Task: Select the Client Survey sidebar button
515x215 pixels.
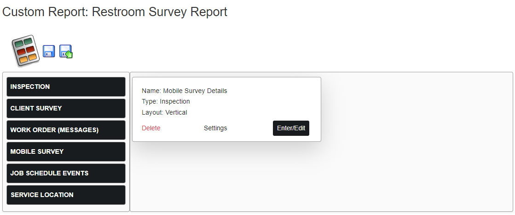Action: click(66, 109)
